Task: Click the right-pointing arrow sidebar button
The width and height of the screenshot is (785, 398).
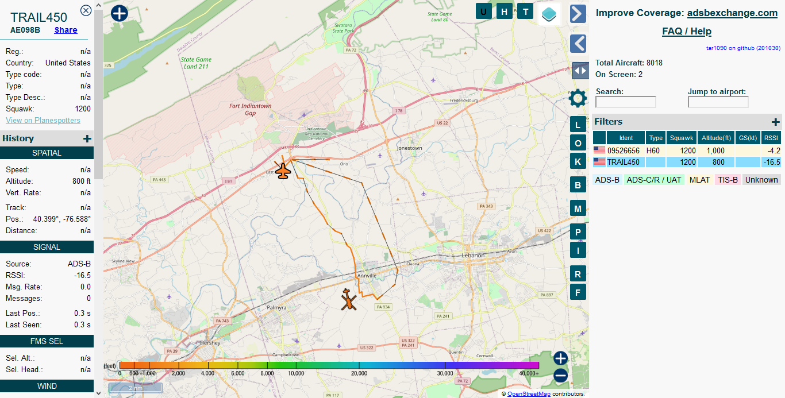Action: pyautogui.click(x=578, y=14)
